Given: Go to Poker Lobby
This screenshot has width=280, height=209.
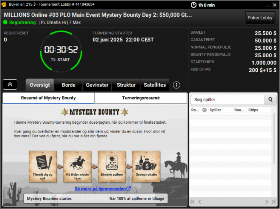Looking at the screenshot, I should 260,18.
